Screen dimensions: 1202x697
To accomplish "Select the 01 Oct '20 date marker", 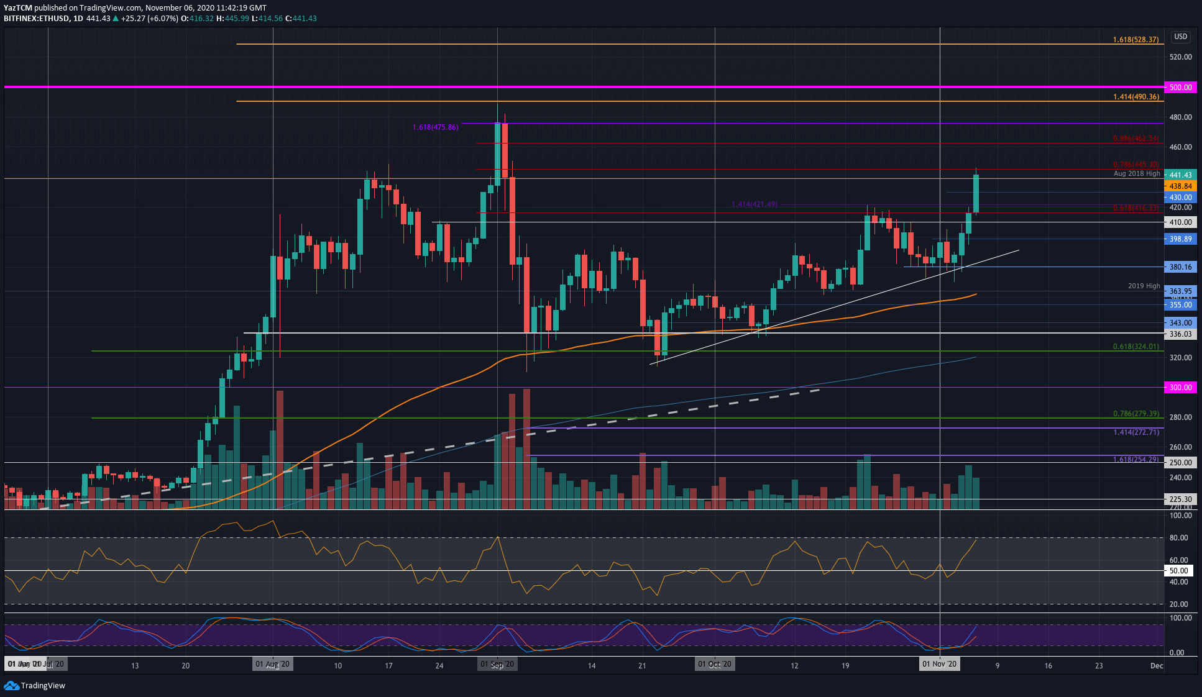I will point(715,665).
